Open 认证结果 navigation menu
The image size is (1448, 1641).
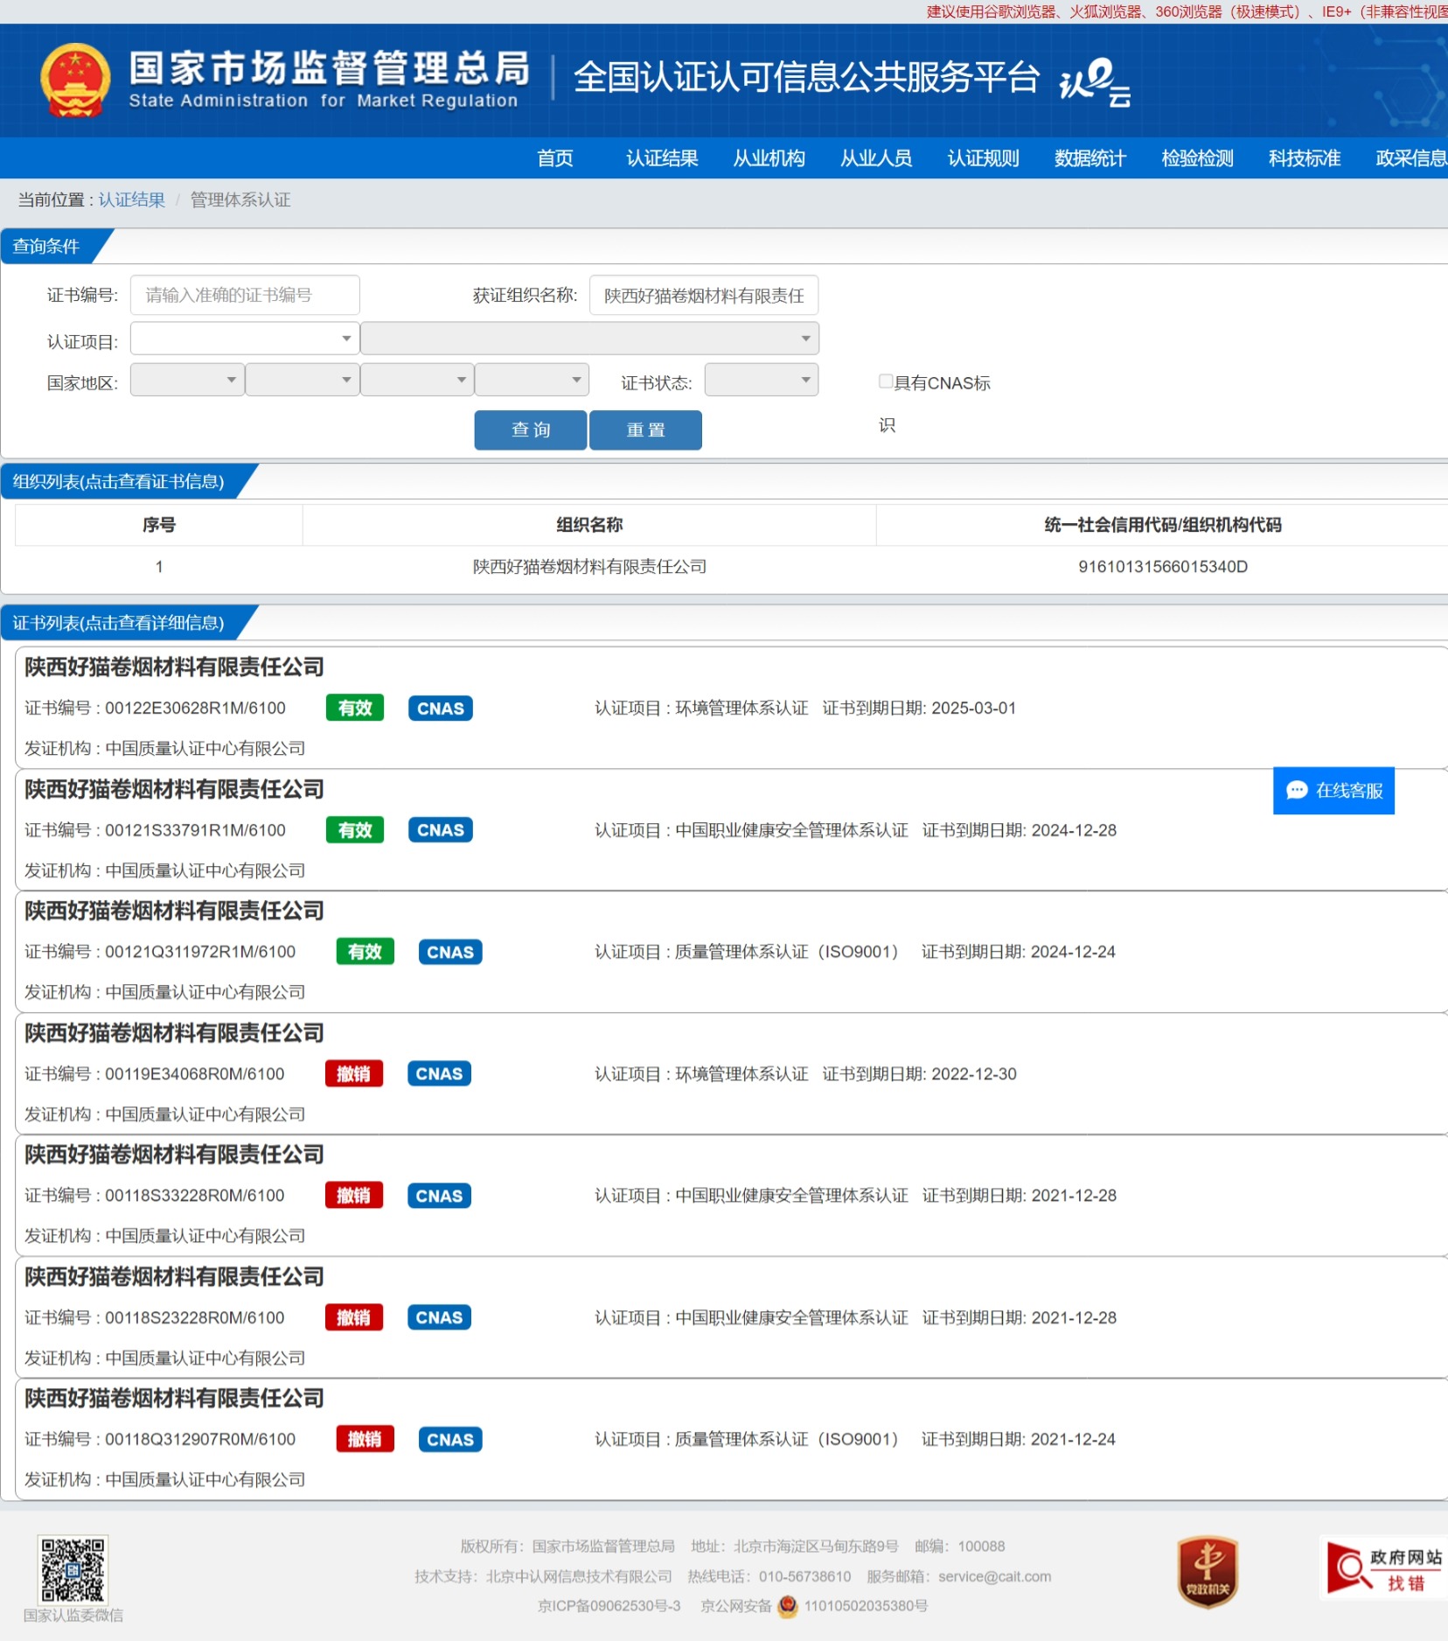tap(662, 158)
